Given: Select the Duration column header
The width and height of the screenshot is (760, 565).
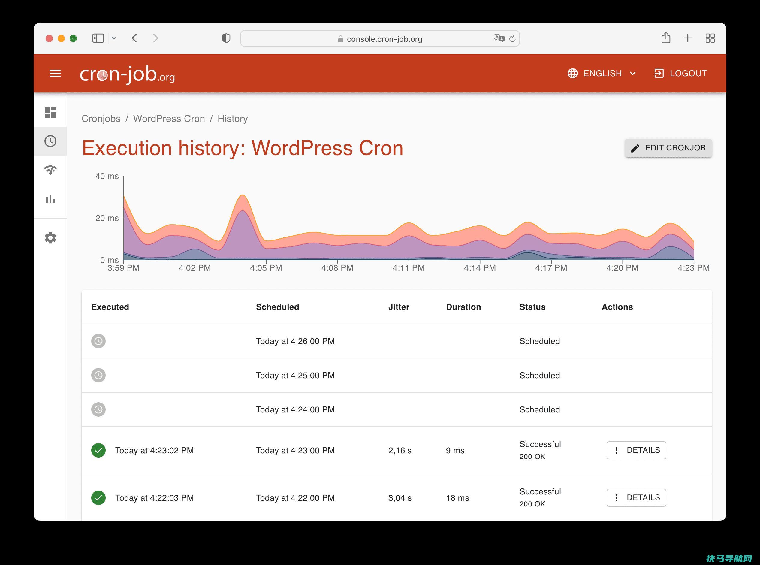Looking at the screenshot, I should 463,307.
